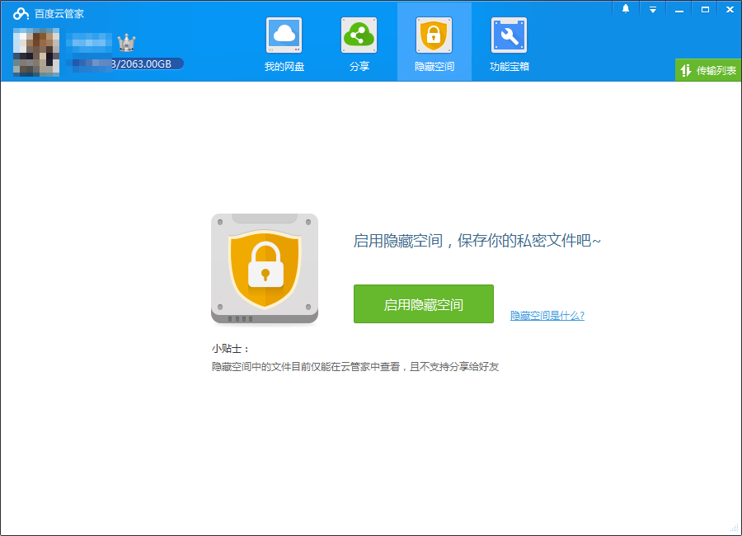Open the 我的网盘 cloud drive tab

point(284,45)
